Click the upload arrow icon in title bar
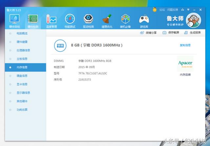 point(182,10)
